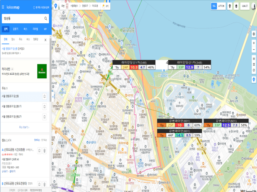257x192 pixels.
Task: Click blue pin button on right toolbar
Action: [254, 80]
